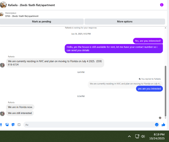The height and width of the screenshot is (142, 169).
Task: Open the emoji picker smiley icon
Action: 156,125
